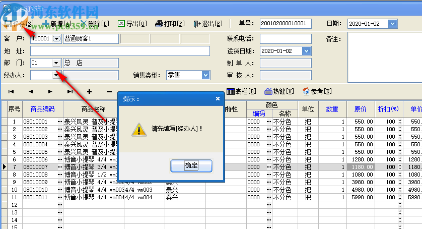Click the 退出[E] exit toolbar button
The height and width of the screenshot is (229, 422).
point(208,24)
